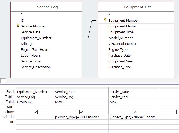Toggle Show checkbox for the Break Check column
179x133 pixels.
(x=134, y=112)
